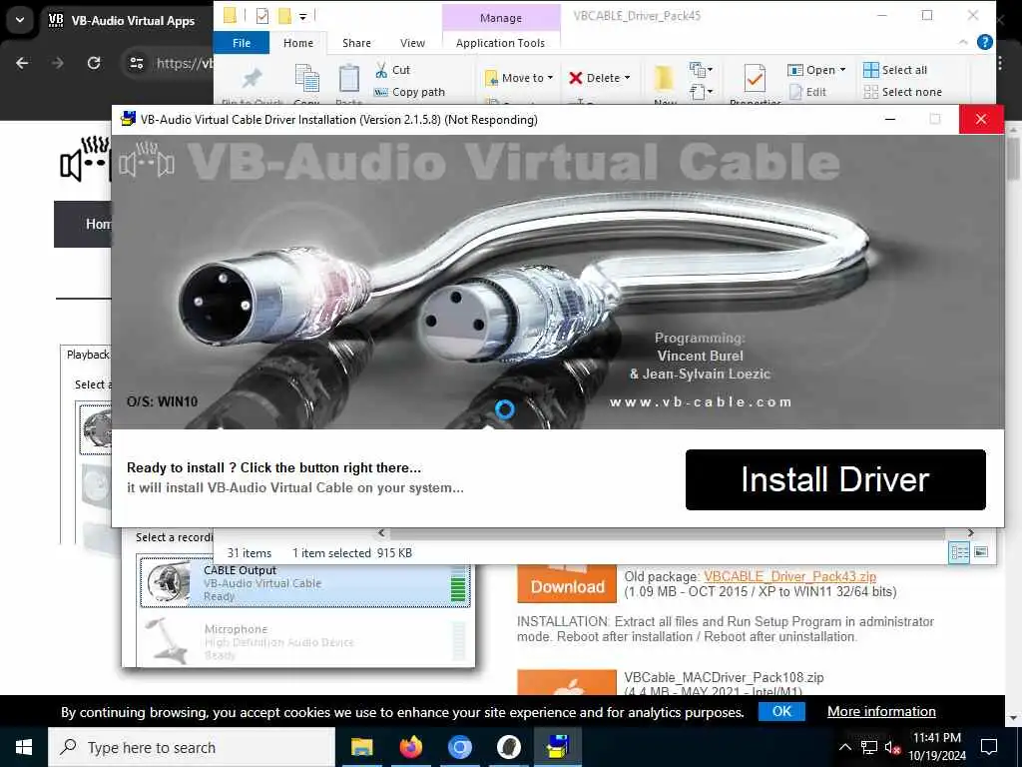The height and width of the screenshot is (767, 1022).
Task: Collapse the Explorer ribbon with the chevron
Action: [963, 42]
